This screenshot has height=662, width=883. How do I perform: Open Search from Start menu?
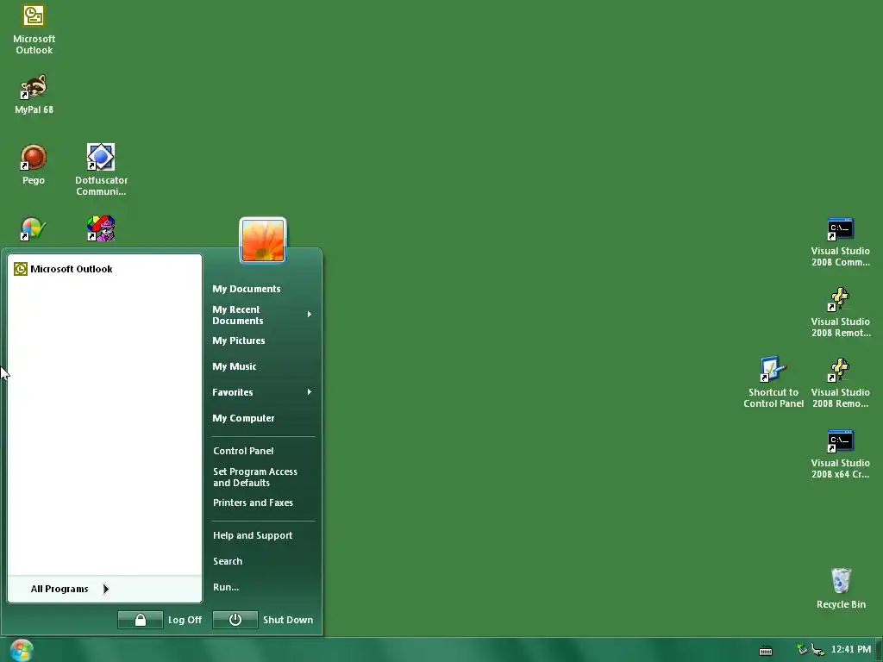pos(228,561)
